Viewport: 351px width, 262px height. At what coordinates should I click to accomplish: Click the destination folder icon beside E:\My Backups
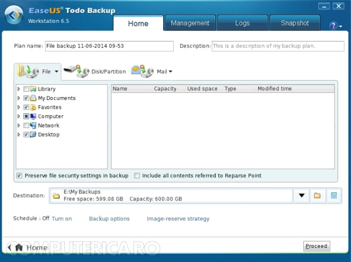click(56, 196)
